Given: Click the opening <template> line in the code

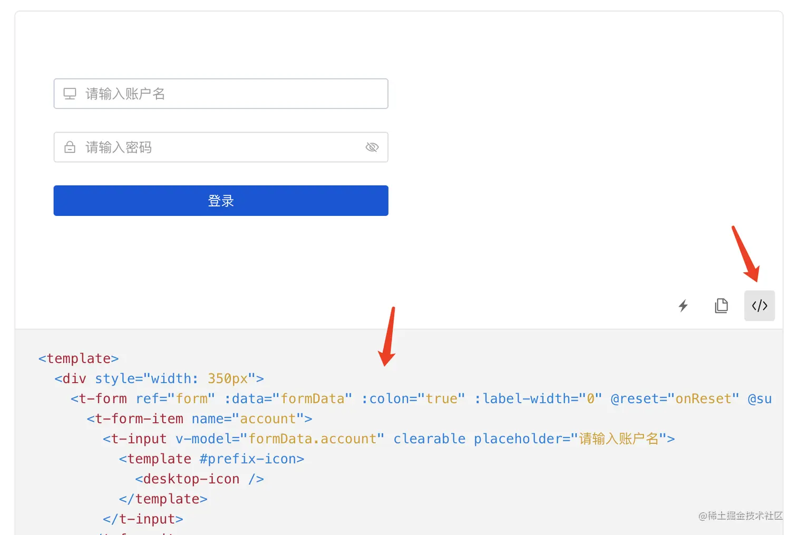Looking at the screenshot, I should click(79, 359).
